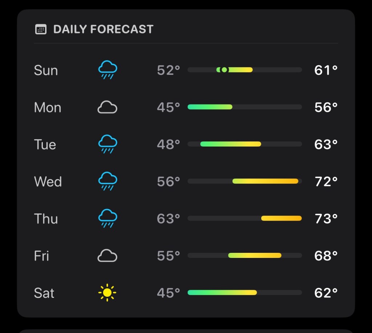Image resolution: width=372 pixels, height=333 pixels.
Task: Select Saturday's 45° low temperature
Action: (168, 293)
